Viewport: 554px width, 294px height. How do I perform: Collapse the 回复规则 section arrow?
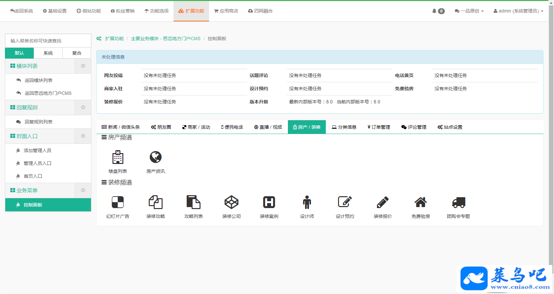coord(83,107)
